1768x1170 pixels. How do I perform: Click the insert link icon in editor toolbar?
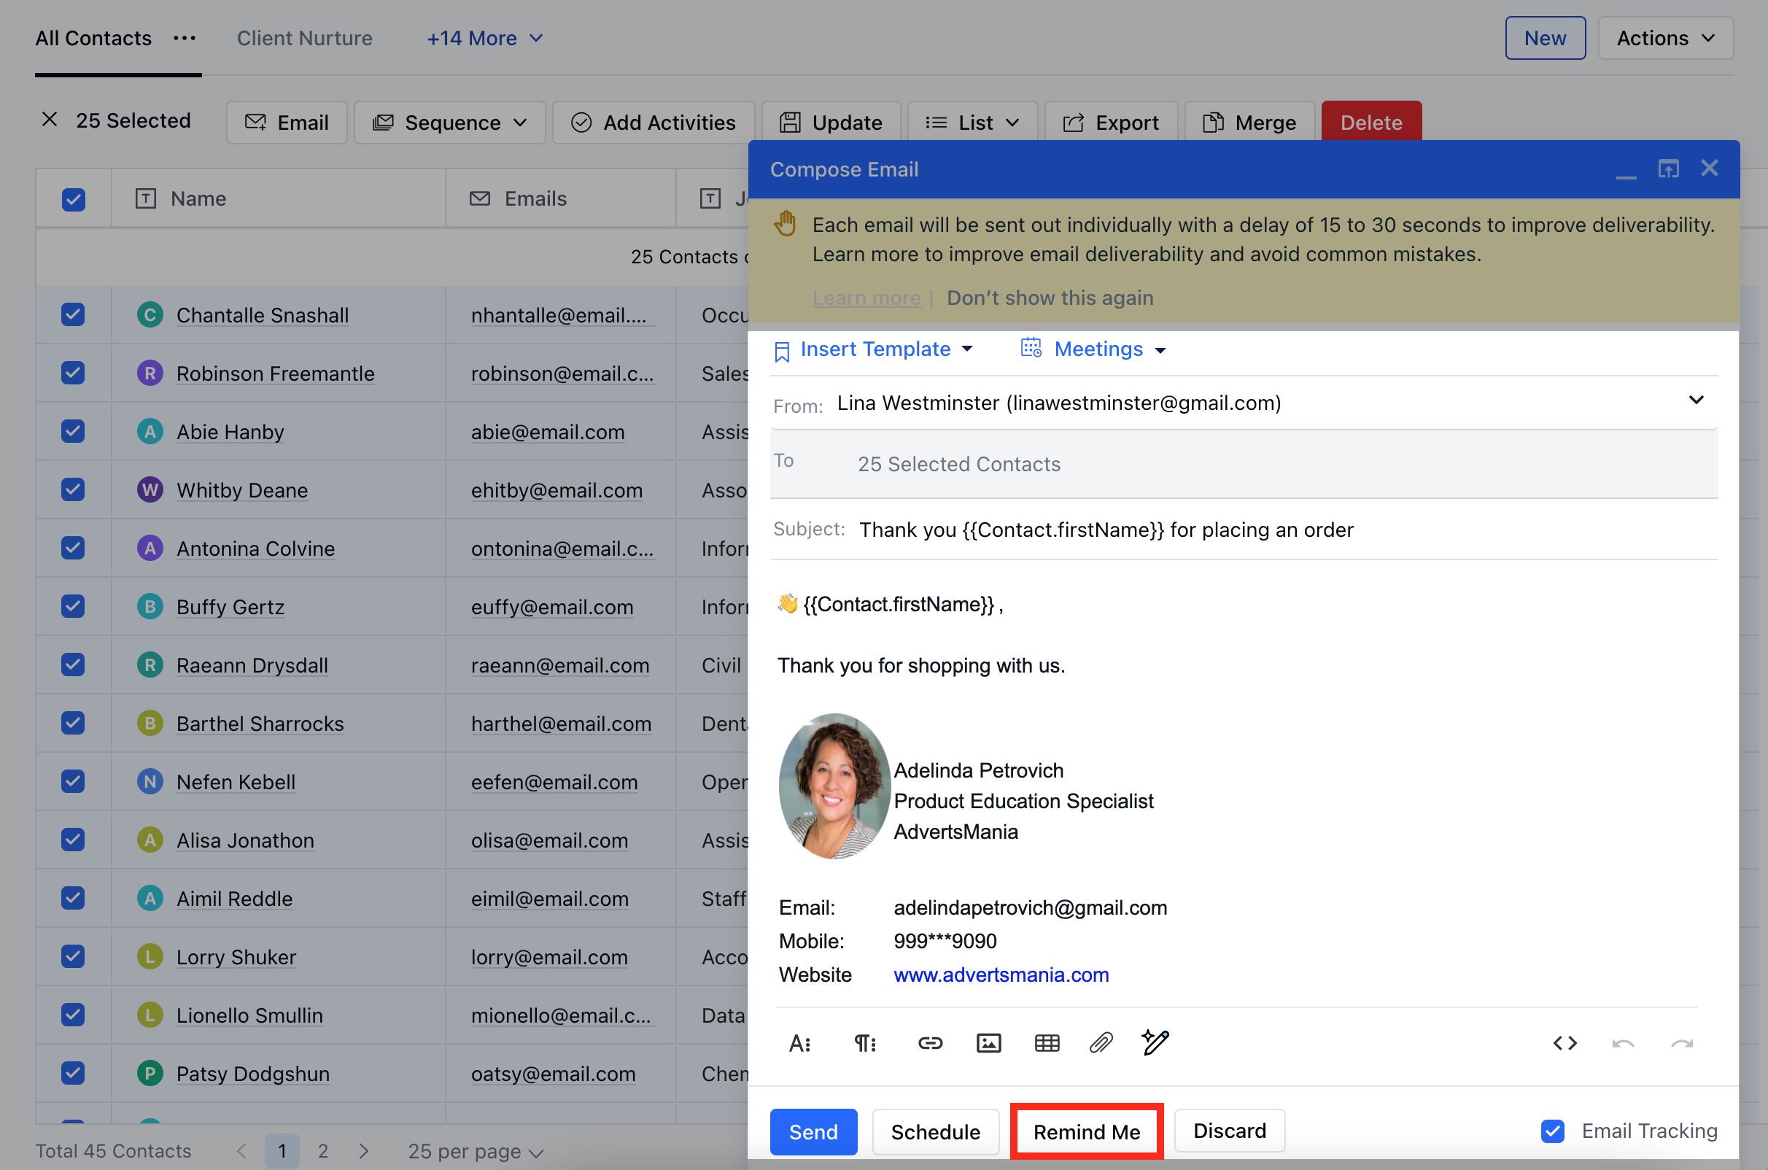point(929,1042)
